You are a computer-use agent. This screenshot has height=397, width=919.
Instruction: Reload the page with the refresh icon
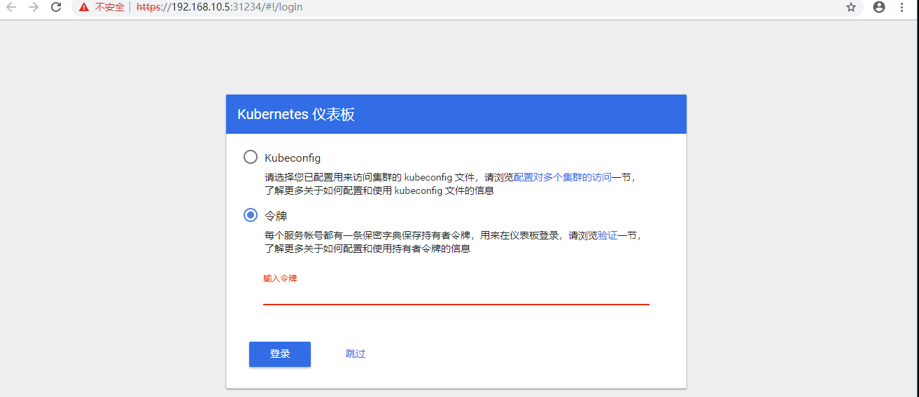pyautogui.click(x=57, y=7)
